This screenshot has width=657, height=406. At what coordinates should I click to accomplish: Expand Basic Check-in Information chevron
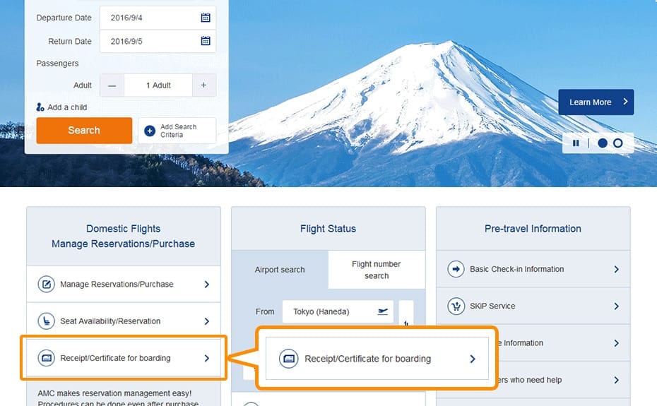pyautogui.click(x=616, y=269)
